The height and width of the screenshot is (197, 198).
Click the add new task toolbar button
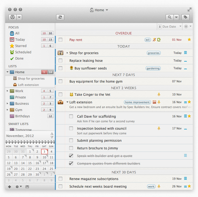tap(12, 17)
